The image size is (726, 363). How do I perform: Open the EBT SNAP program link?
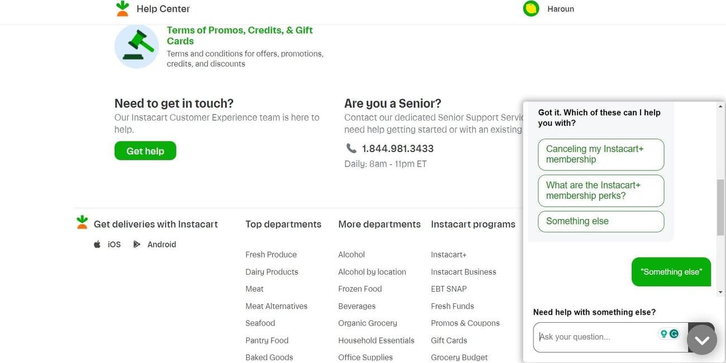click(x=448, y=289)
